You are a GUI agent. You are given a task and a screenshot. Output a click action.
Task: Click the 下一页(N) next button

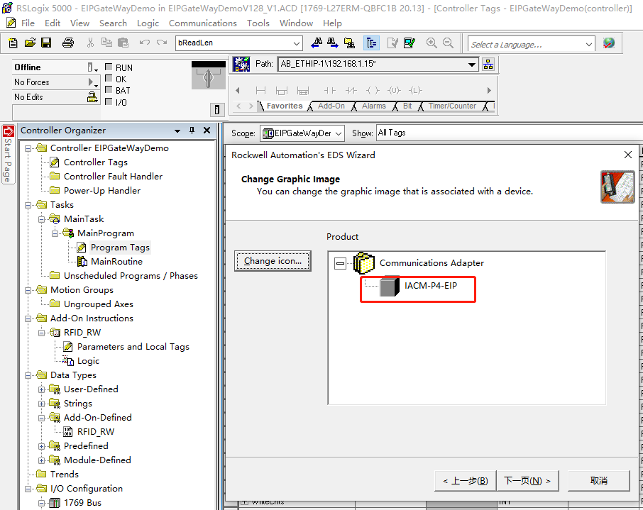(x=527, y=480)
